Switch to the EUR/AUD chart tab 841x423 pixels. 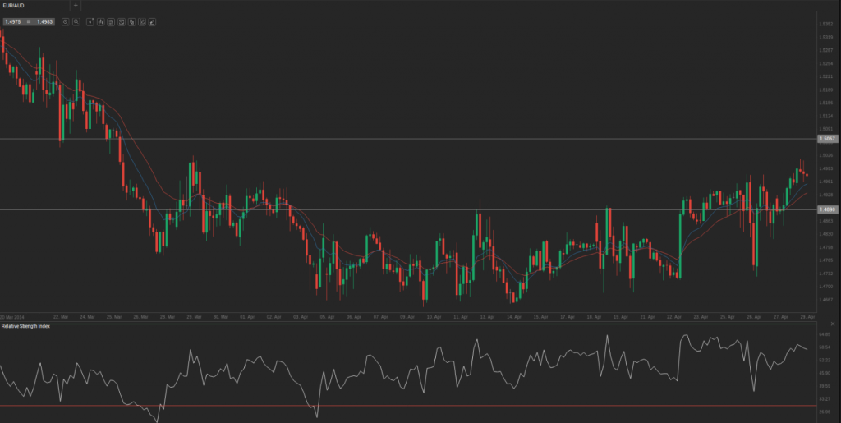(14, 6)
